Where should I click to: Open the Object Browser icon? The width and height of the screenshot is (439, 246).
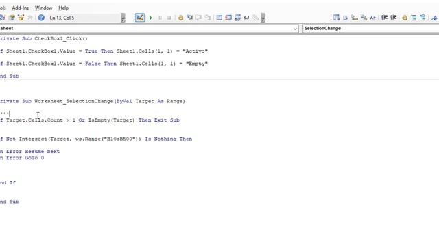21,18
